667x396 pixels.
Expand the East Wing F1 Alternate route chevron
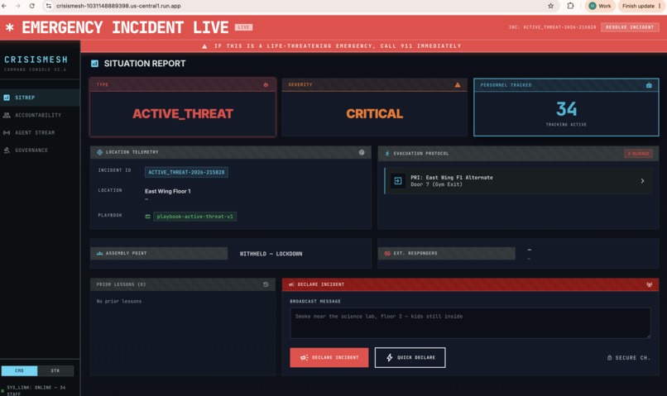pyautogui.click(x=642, y=181)
